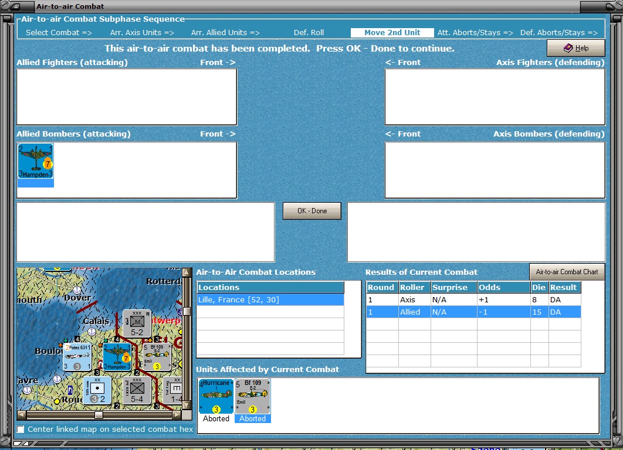Click the Round column header
The height and width of the screenshot is (450, 623).
[x=382, y=287]
